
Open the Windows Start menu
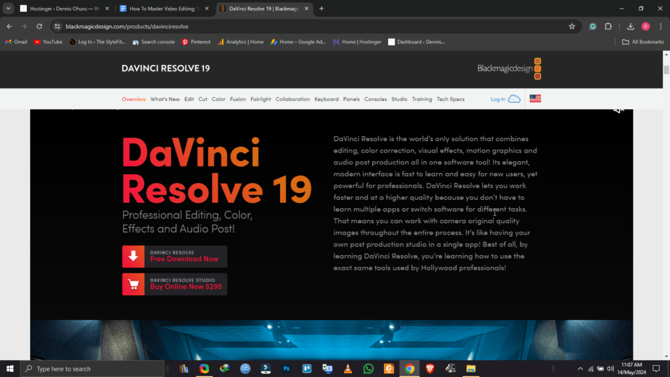pyautogui.click(x=10, y=368)
